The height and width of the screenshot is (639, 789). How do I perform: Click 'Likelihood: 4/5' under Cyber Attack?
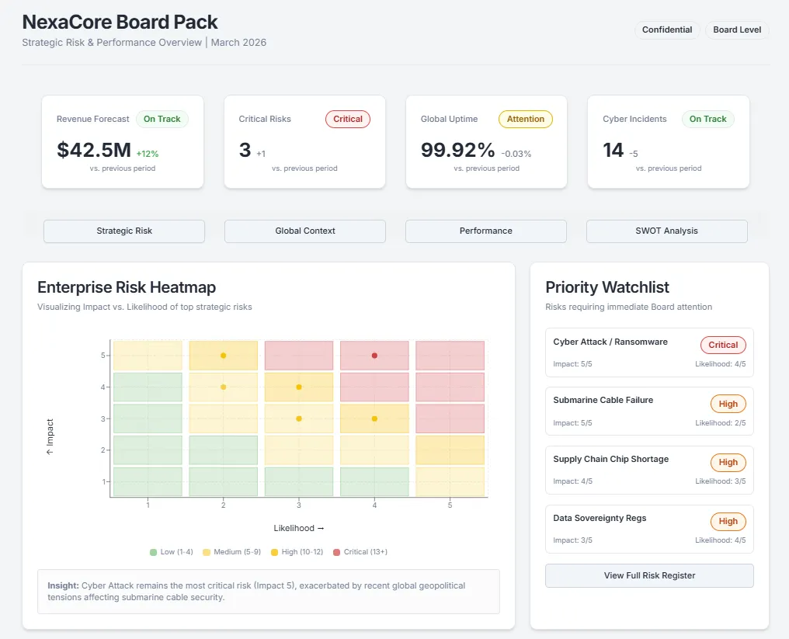coord(721,364)
